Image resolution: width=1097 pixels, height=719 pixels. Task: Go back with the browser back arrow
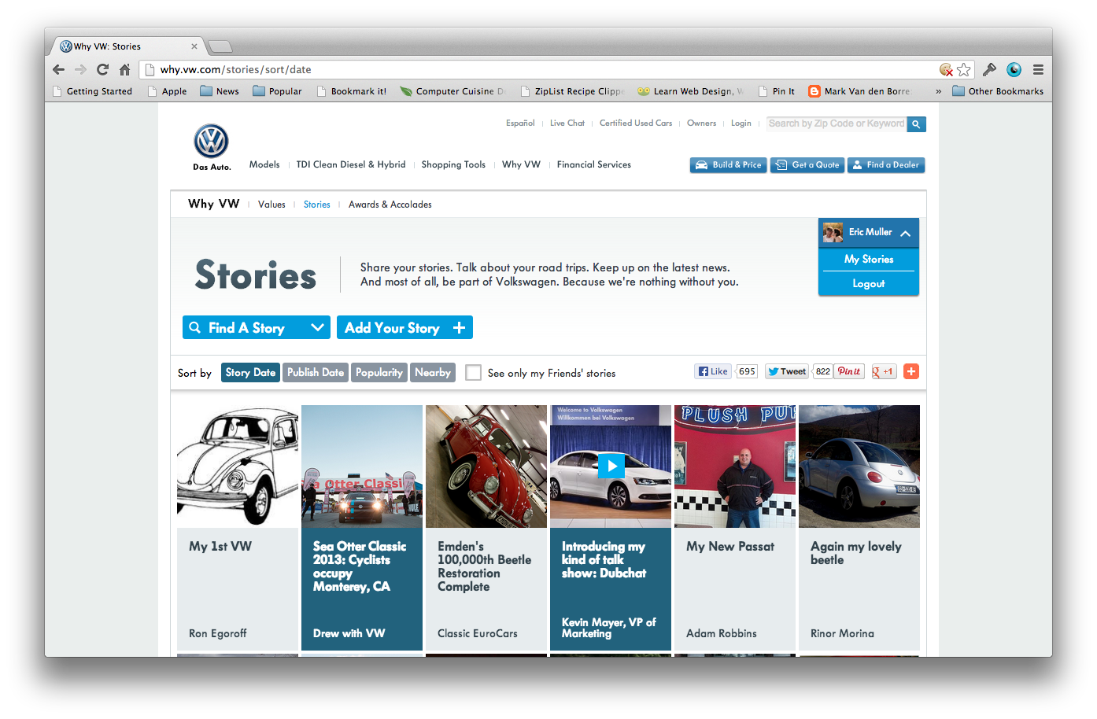(59, 69)
